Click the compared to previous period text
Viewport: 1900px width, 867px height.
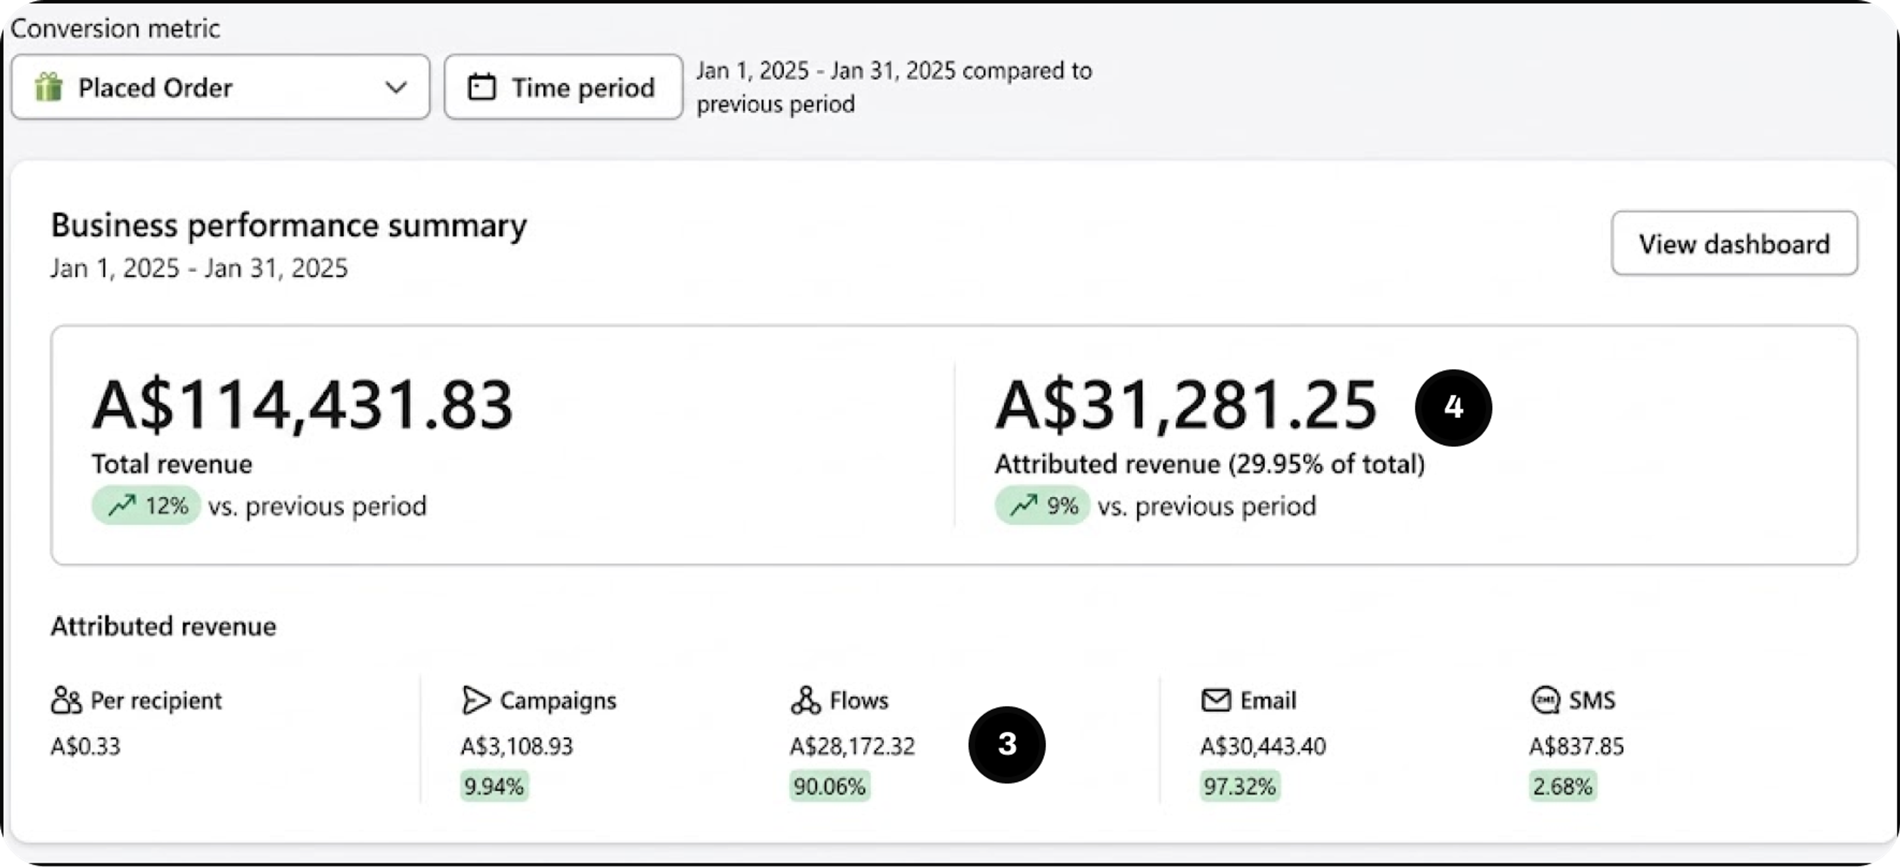pos(895,87)
